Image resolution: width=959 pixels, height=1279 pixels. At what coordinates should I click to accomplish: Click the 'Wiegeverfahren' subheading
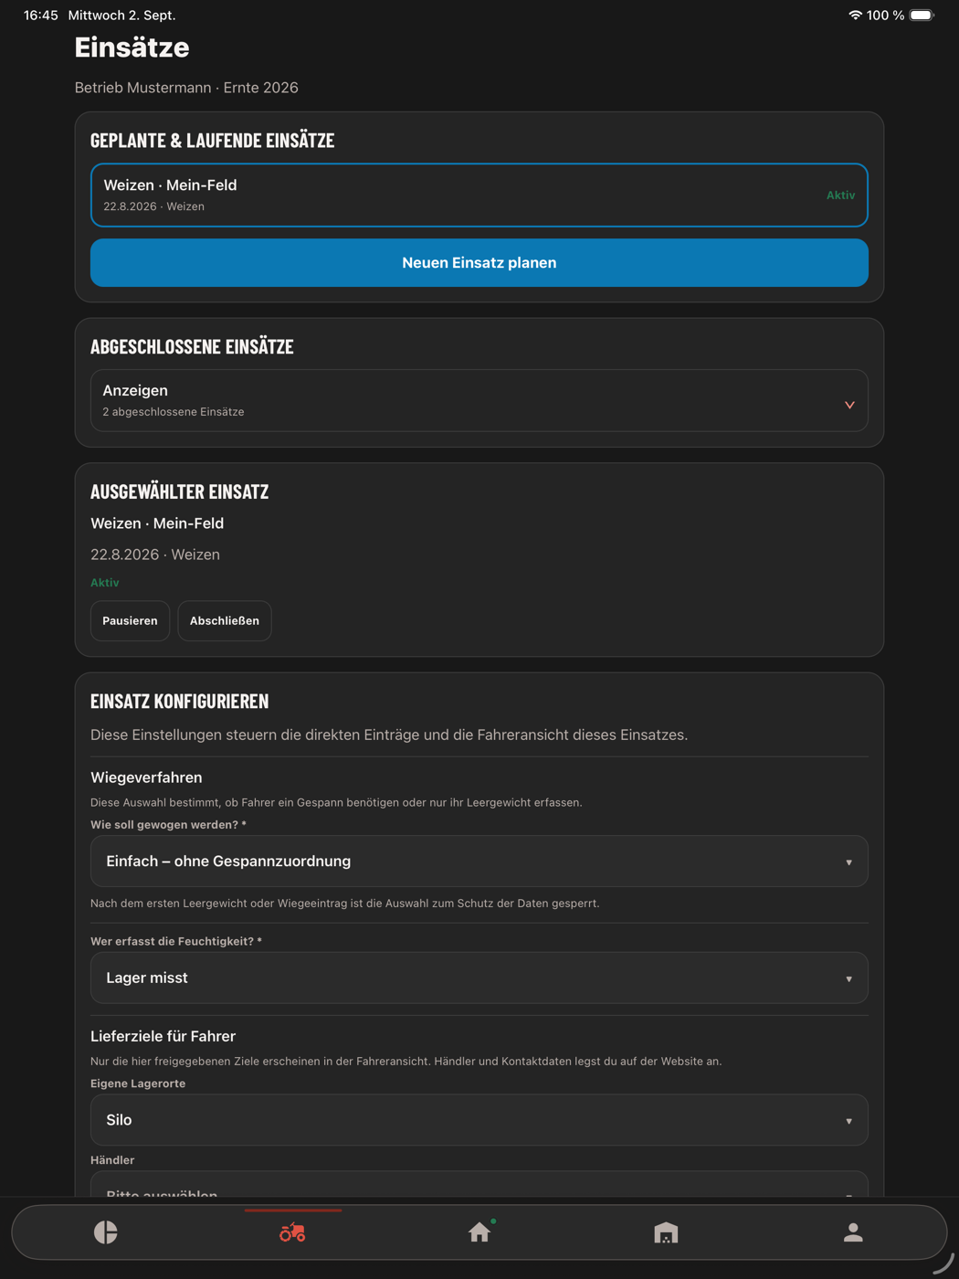pos(146,777)
